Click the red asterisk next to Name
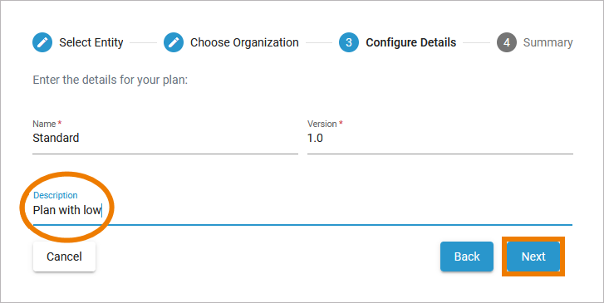This screenshot has width=604, height=303. (60, 123)
